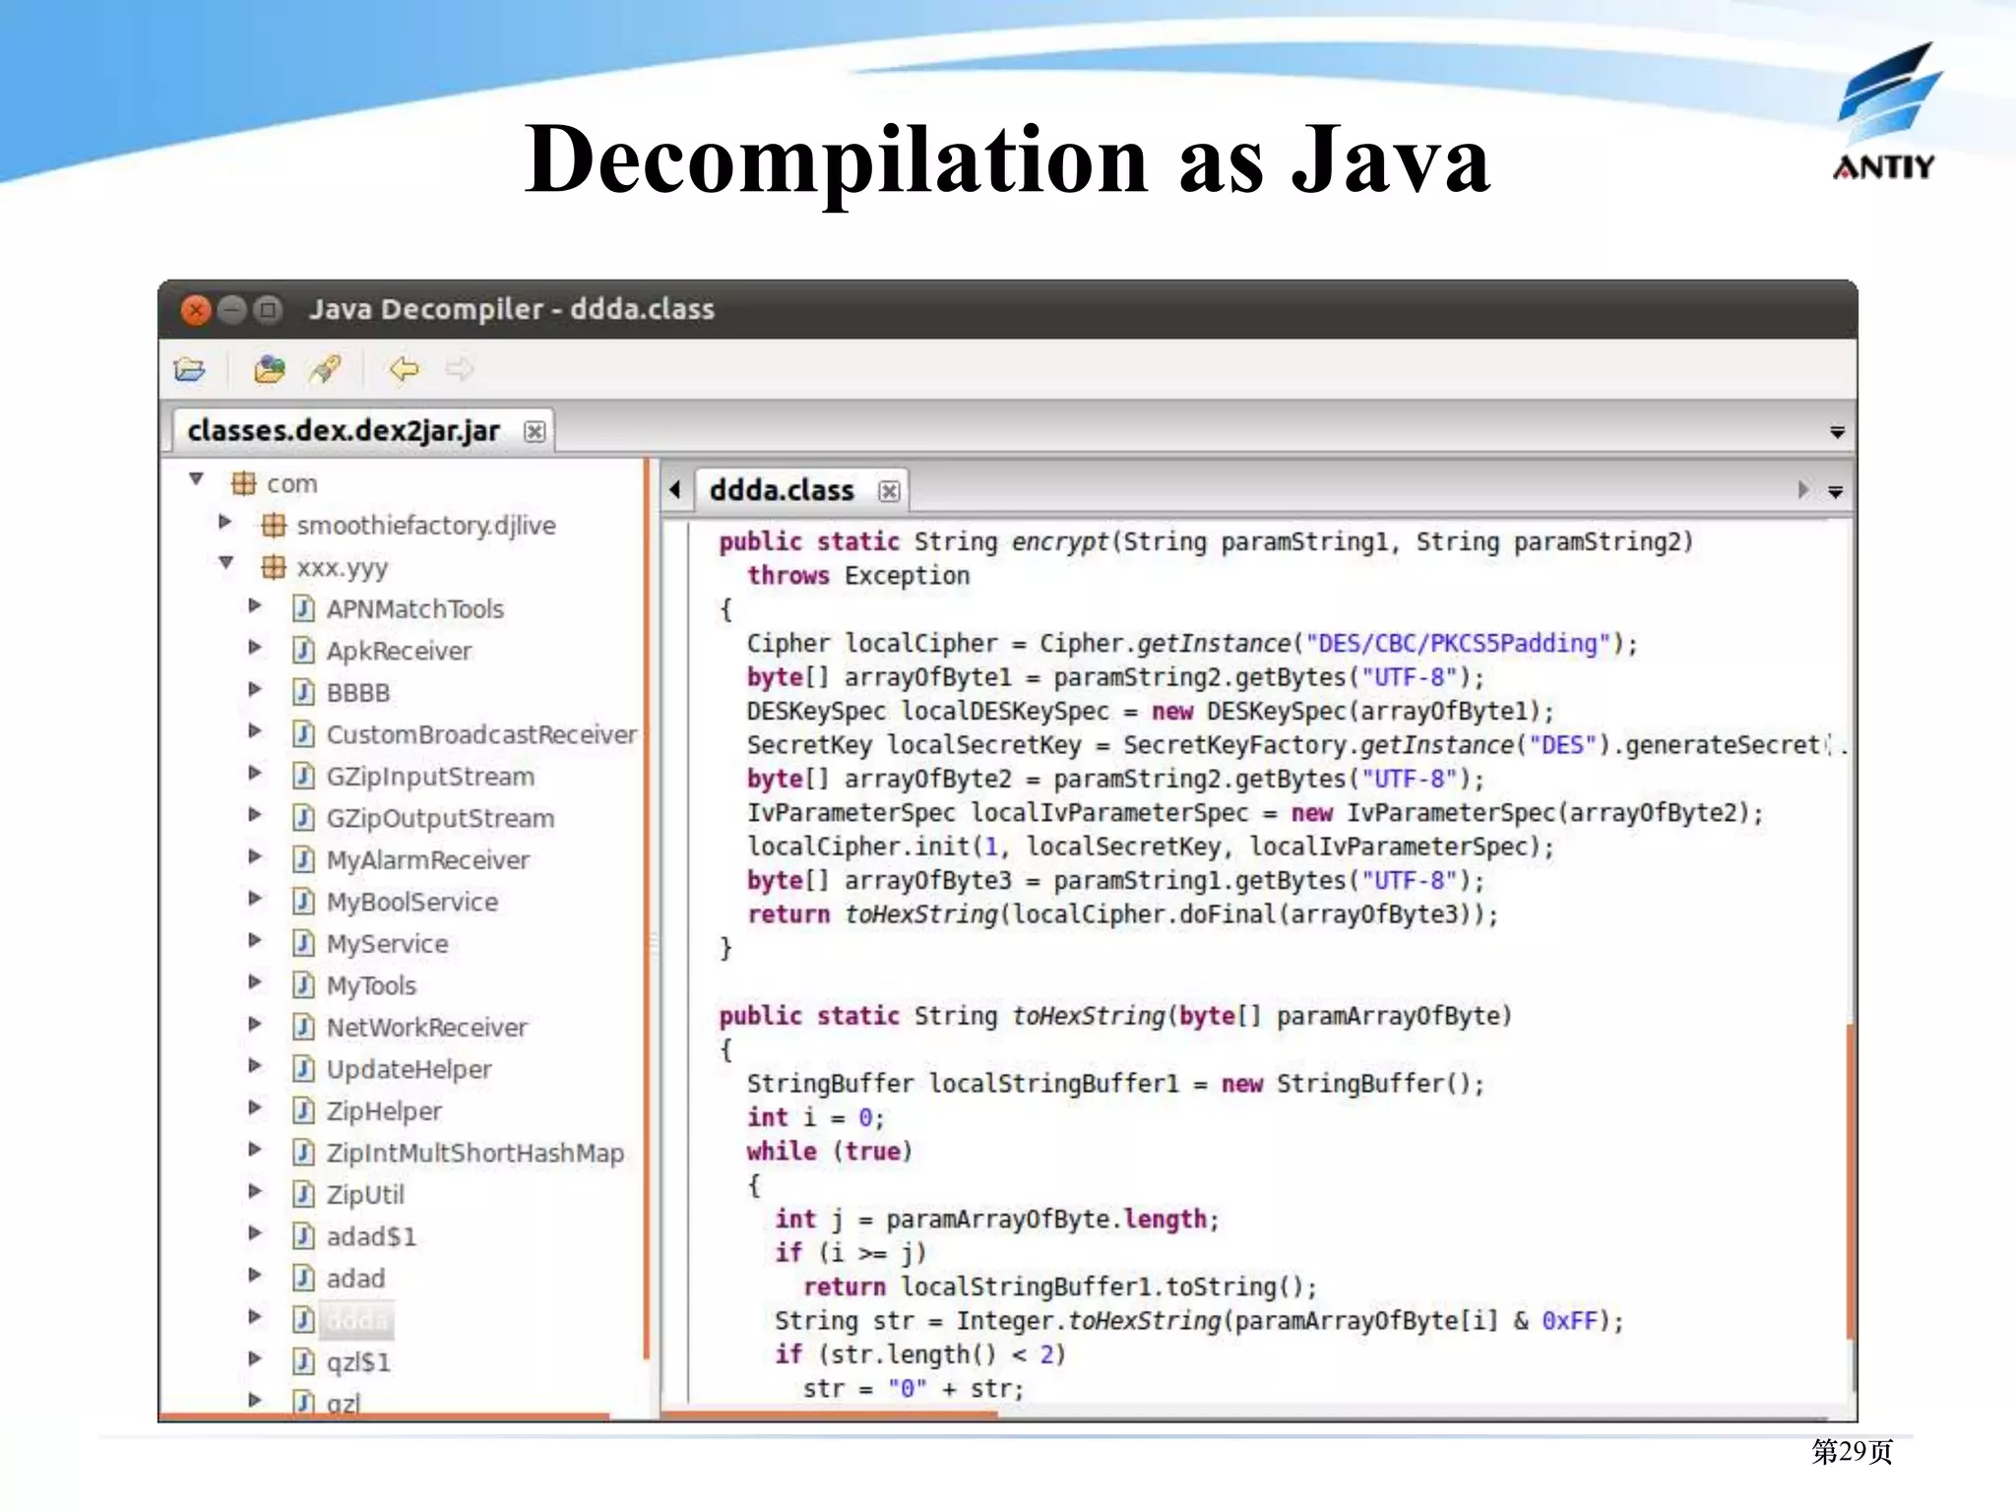Select the classes.dex.dex2jar.jar tab
Screen dimensions: 2016x1512
(363, 431)
